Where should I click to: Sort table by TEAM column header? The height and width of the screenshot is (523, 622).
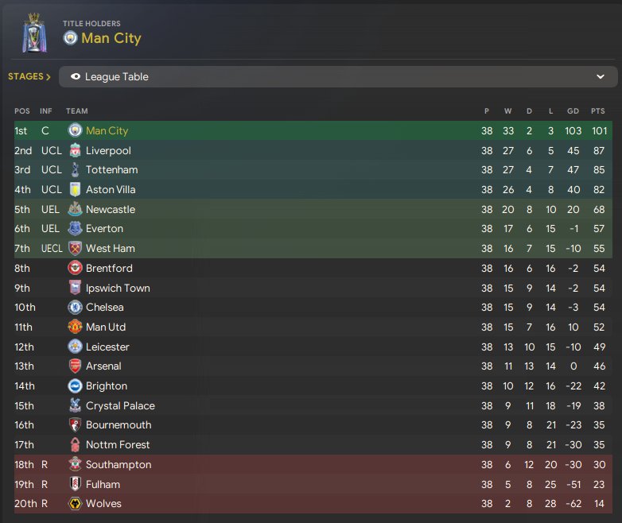[x=77, y=110]
